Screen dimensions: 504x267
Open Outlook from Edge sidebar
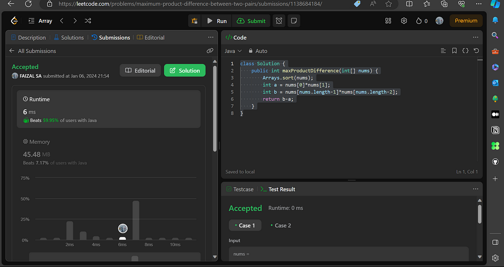pyautogui.click(x=495, y=83)
